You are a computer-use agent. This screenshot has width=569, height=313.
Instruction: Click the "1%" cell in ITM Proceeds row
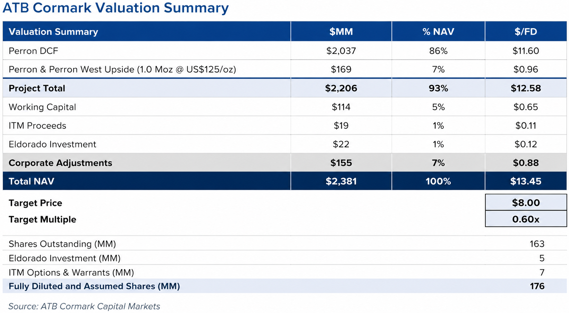438,125
